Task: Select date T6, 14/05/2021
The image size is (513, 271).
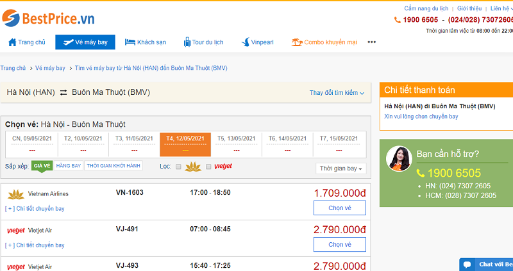Action: (x=287, y=145)
